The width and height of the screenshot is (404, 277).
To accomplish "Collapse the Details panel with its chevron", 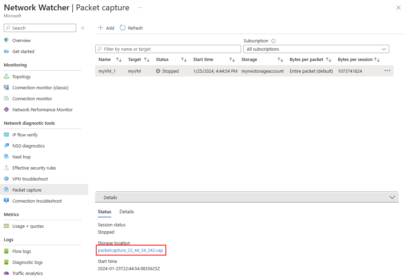I will (x=392, y=197).
